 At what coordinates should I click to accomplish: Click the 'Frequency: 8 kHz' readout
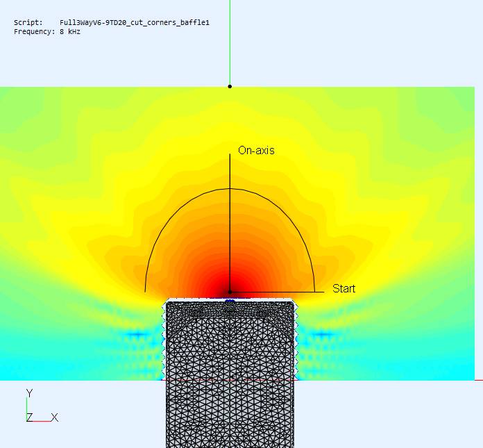(x=47, y=31)
